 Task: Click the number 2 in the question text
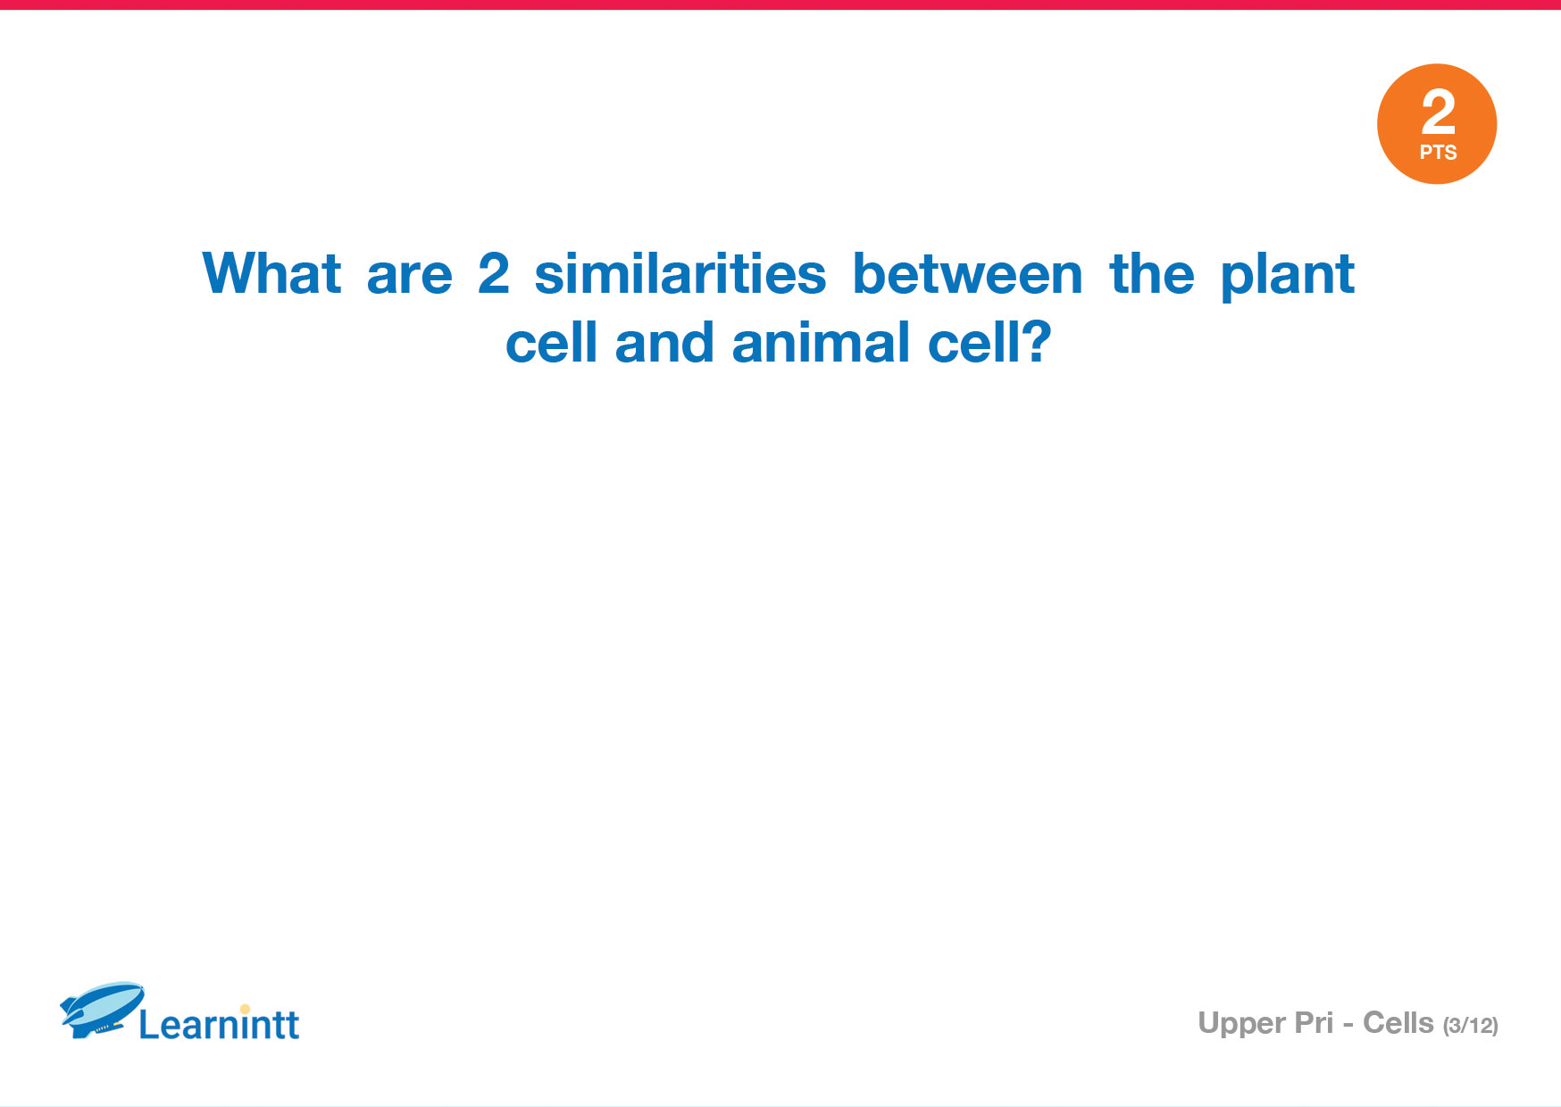coord(494,273)
